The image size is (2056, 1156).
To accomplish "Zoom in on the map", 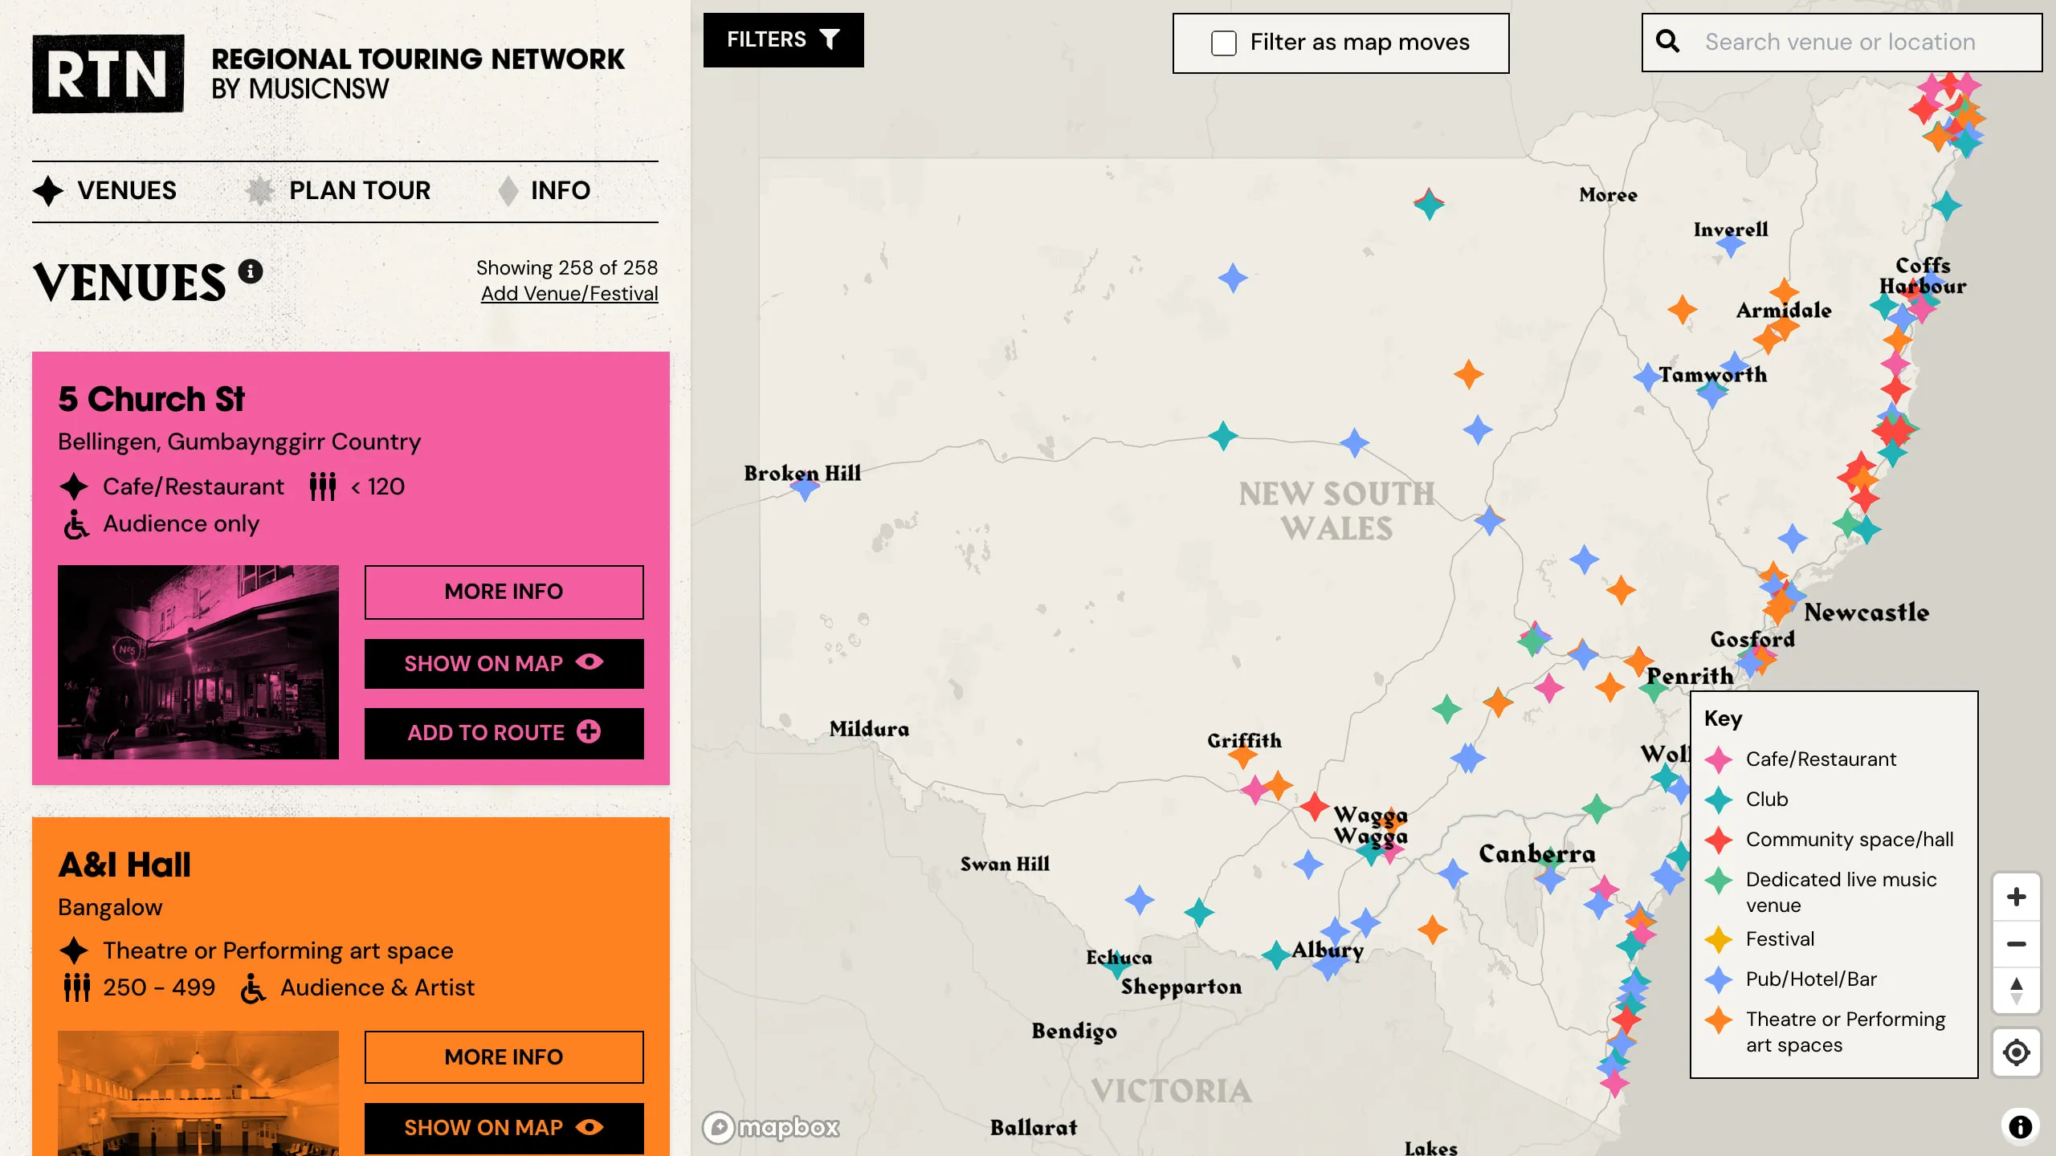I will 2016,897.
